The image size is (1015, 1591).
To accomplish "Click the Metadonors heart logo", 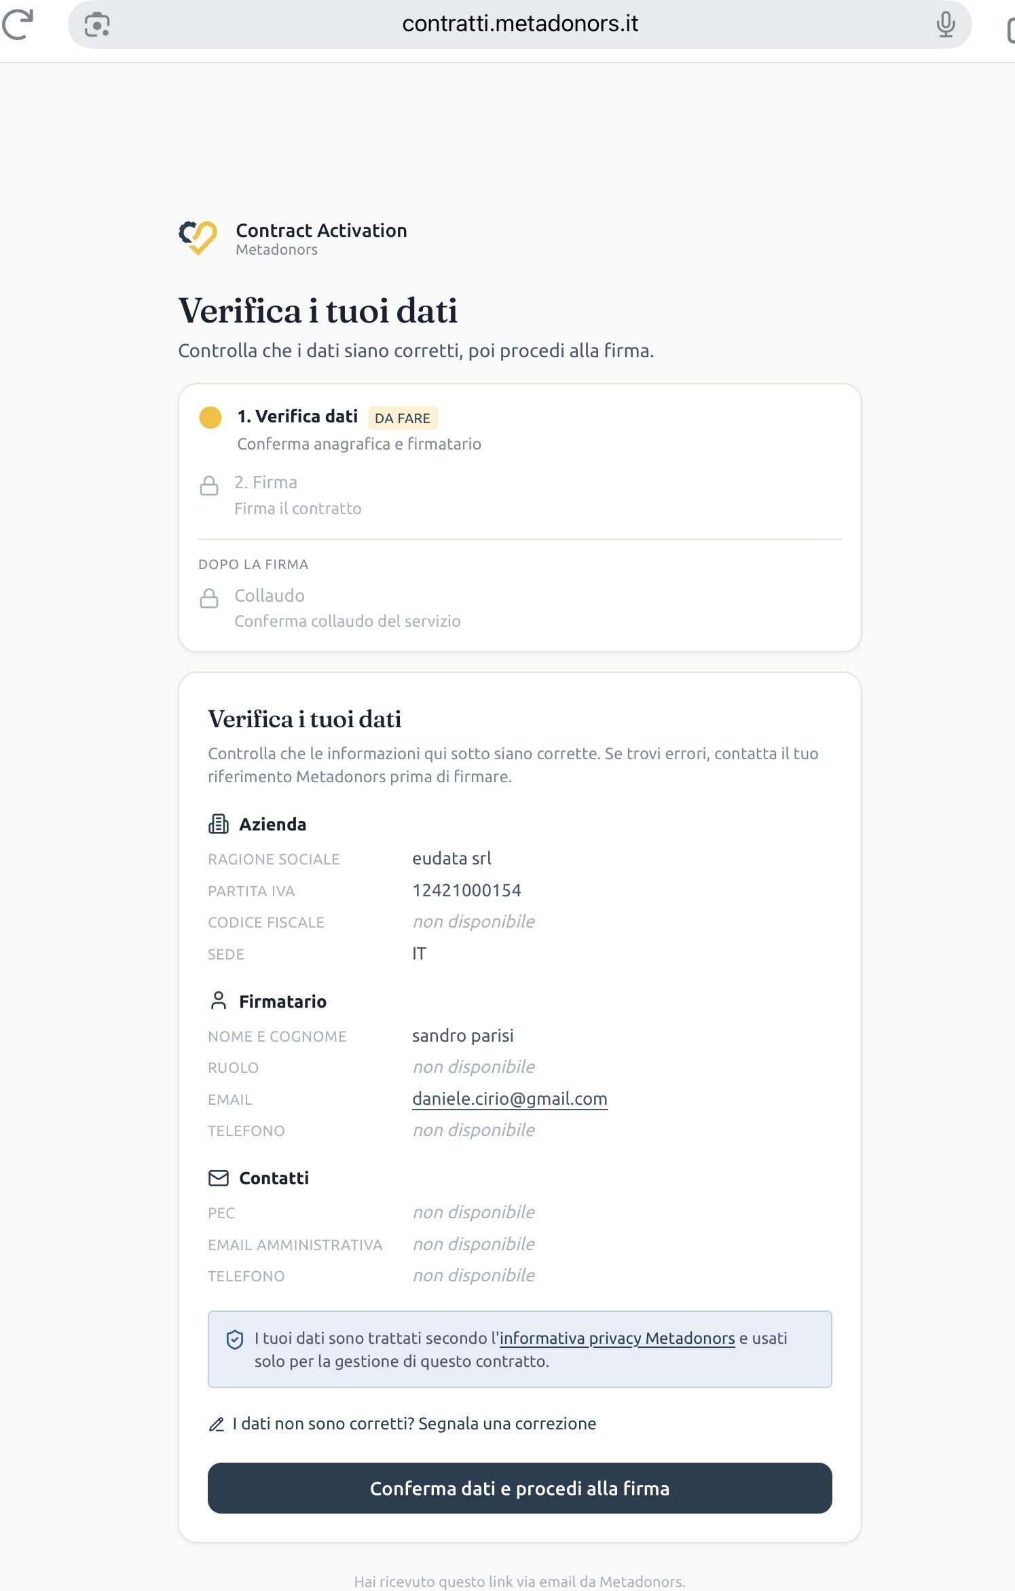I will click(x=198, y=238).
